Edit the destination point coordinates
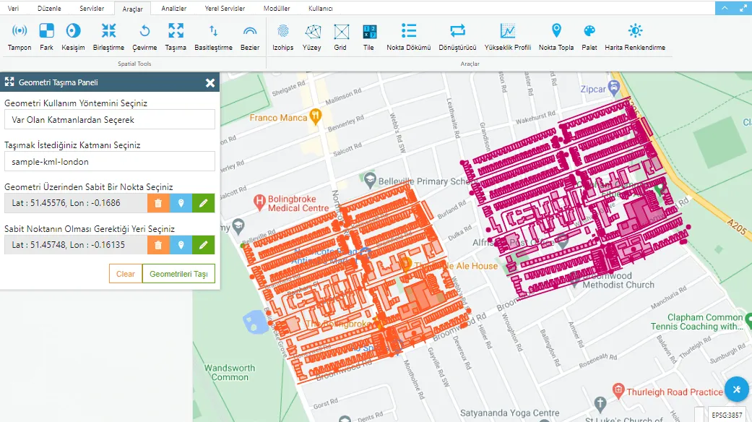 (x=203, y=244)
